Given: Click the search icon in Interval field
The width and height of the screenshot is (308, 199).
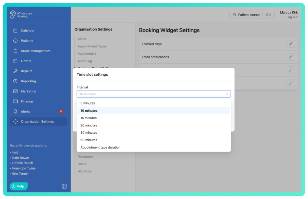Looking at the screenshot, I should point(227,94).
